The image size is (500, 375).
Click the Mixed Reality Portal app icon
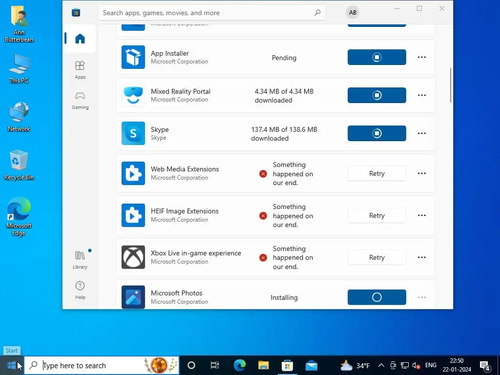(x=133, y=95)
